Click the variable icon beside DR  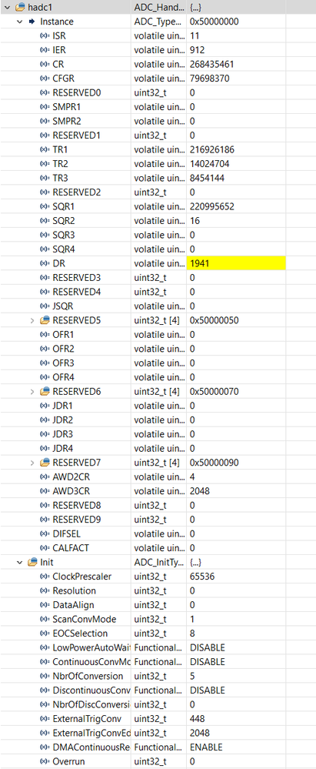tap(45, 263)
